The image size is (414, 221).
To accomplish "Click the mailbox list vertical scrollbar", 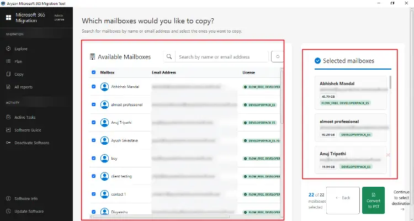I will 282,97.
